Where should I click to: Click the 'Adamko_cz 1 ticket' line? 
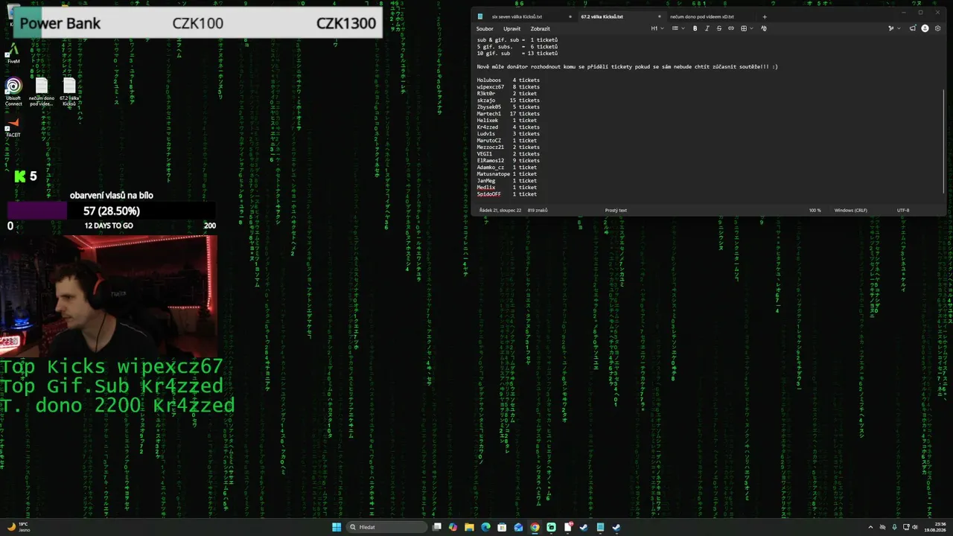pyautogui.click(x=507, y=167)
